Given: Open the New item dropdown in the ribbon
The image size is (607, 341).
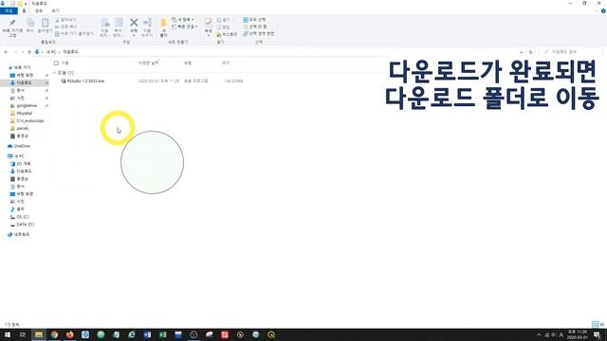Looking at the screenshot, I should point(183,20).
